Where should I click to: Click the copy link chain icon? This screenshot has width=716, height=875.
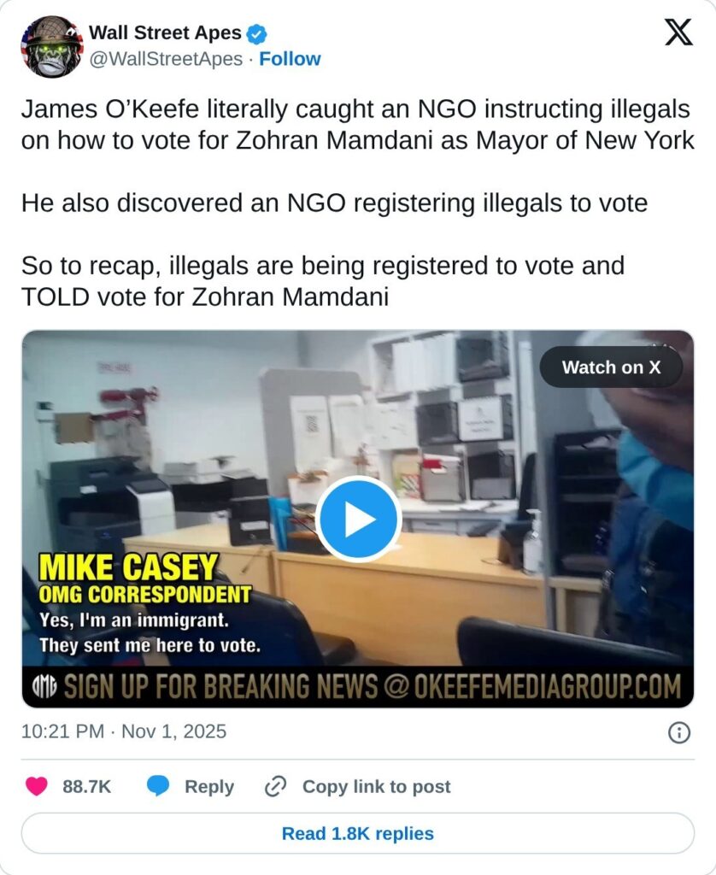[275, 786]
